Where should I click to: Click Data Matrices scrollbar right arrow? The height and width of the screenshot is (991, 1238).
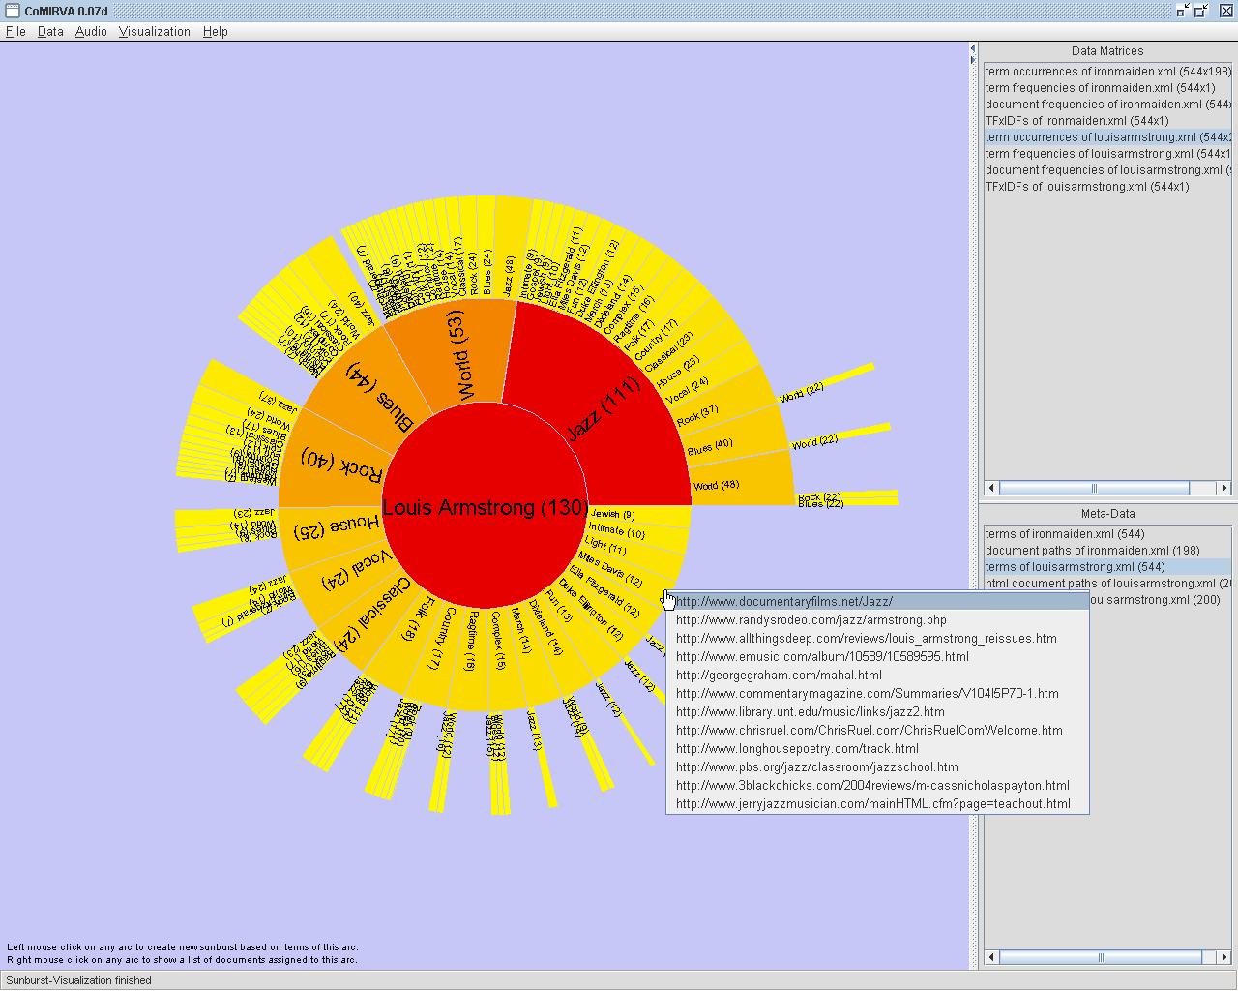[x=1223, y=488]
